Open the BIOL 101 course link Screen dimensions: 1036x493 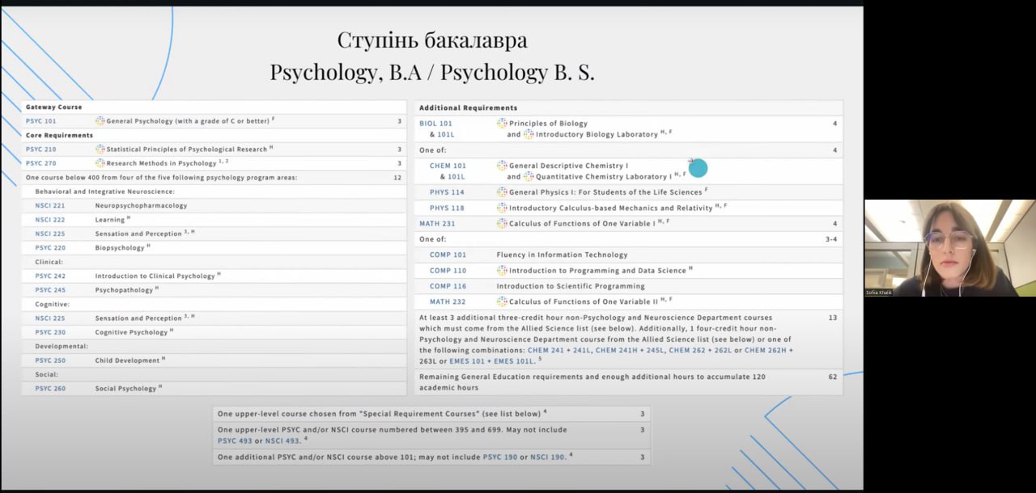click(435, 124)
